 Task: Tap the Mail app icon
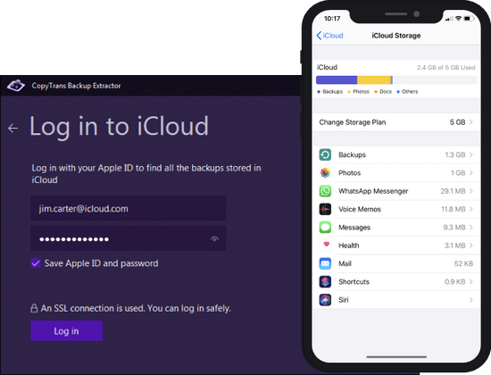click(325, 263)
